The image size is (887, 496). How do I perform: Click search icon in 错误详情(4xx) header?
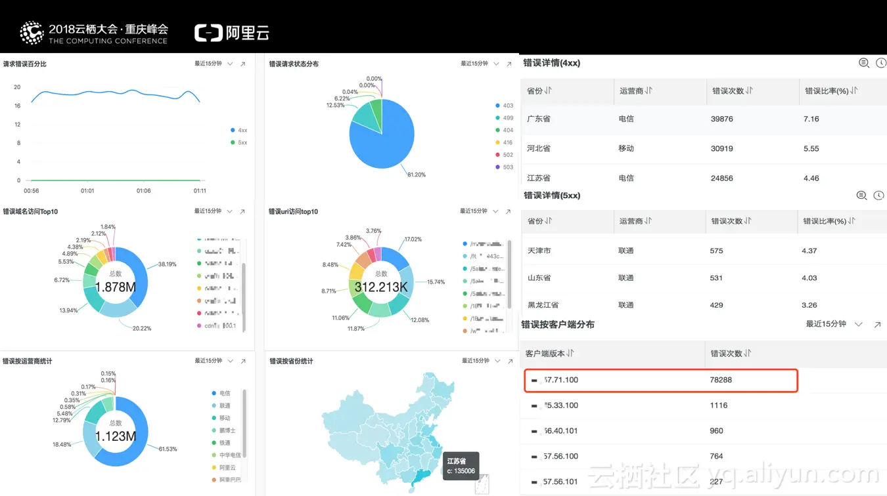pyautogui.click(x=864, y=63)
